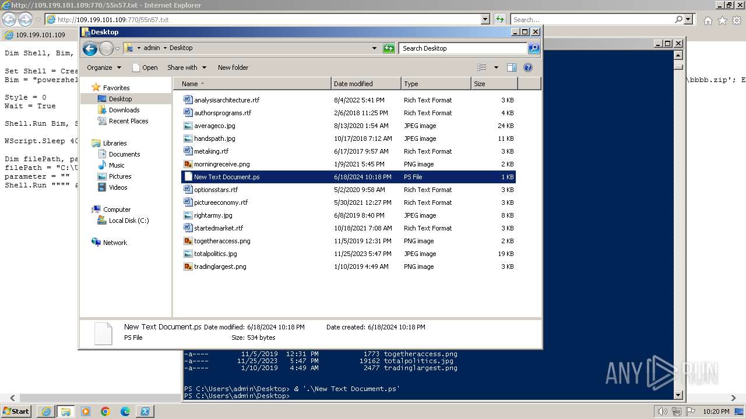
Task: Select the tradinglargest.png file icon
Action: pyautogui.click(x=188, y=267)
